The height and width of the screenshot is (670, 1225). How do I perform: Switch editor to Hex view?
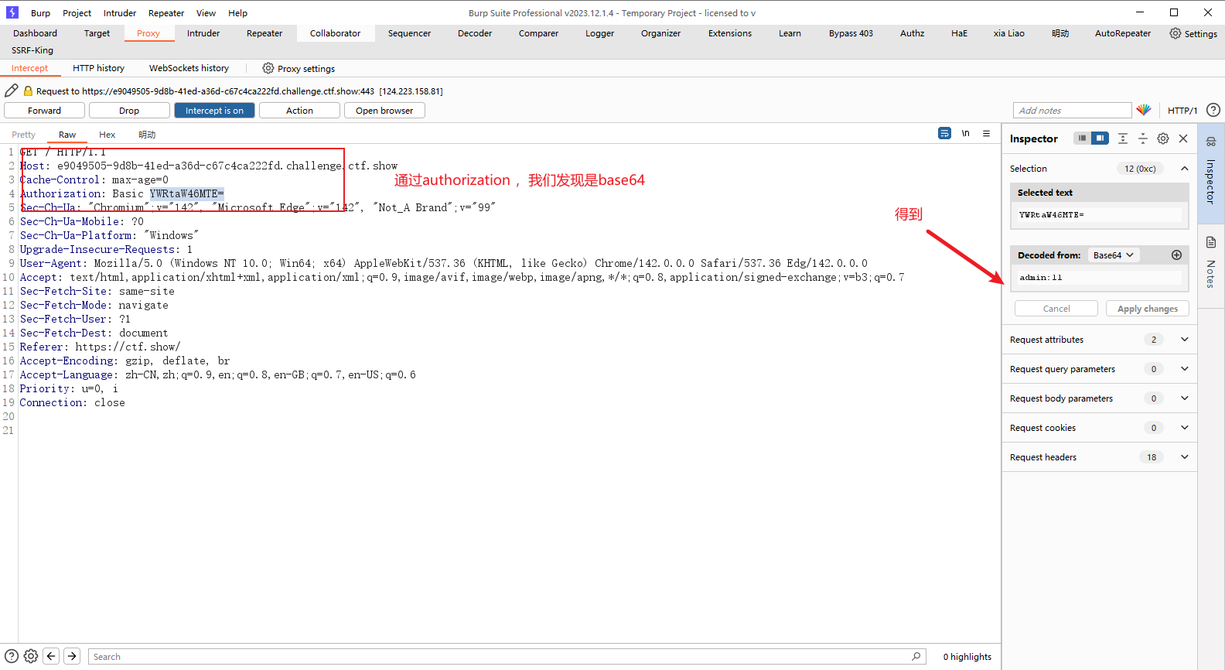point(107,134)
